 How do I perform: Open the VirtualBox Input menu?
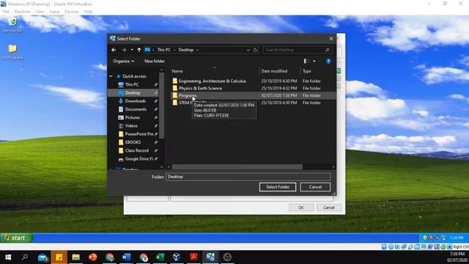click(54, 12)
